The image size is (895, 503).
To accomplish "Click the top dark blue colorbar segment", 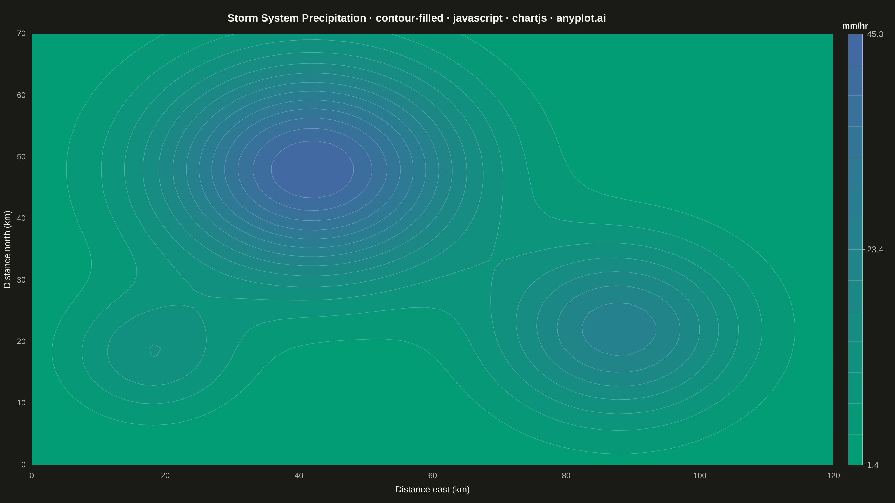I will click(855, 49).
